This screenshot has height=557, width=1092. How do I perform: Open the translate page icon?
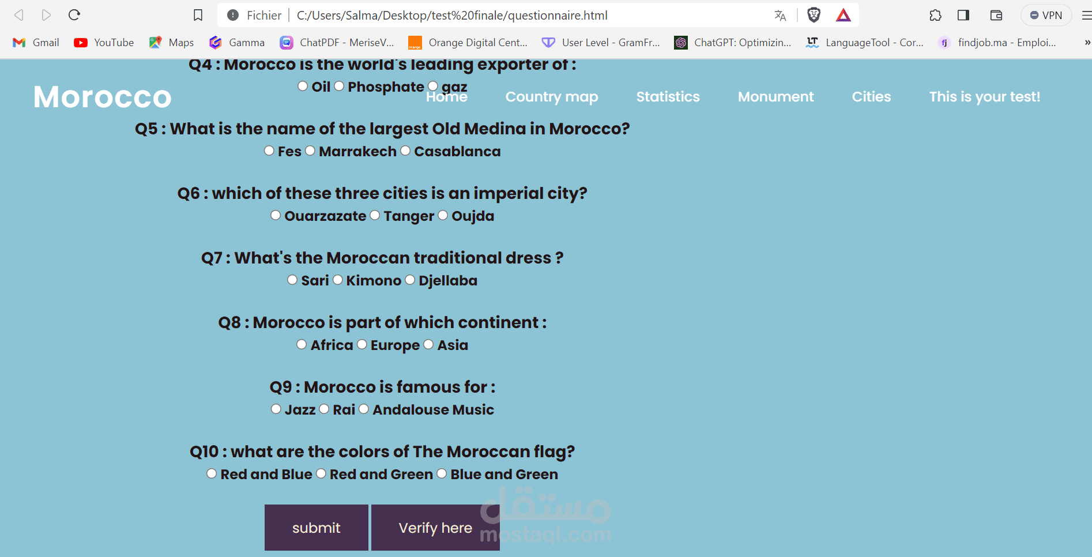click(780, 16)
